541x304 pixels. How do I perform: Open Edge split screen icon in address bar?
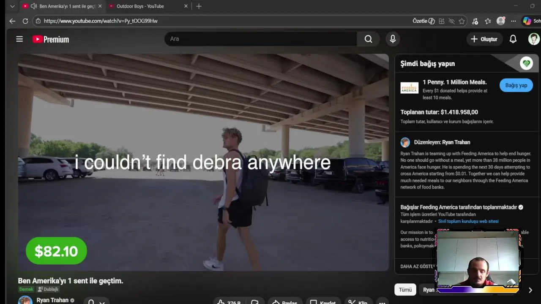click(x=442, y=21)
